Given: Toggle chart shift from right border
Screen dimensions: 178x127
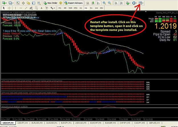Looking at the screenshot, I should 121,3.
